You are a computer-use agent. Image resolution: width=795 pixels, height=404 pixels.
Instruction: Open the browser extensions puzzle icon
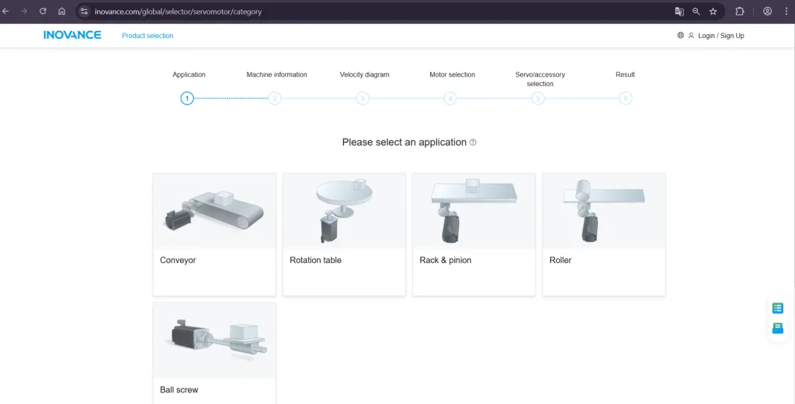click(739, 12)
